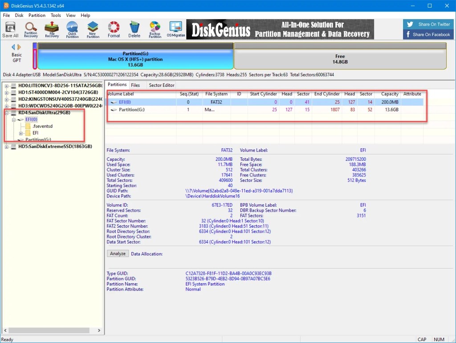Click the Format toolbar icon
The height and width of the screenshot is (343, 456).
click(x=114, y=30)
